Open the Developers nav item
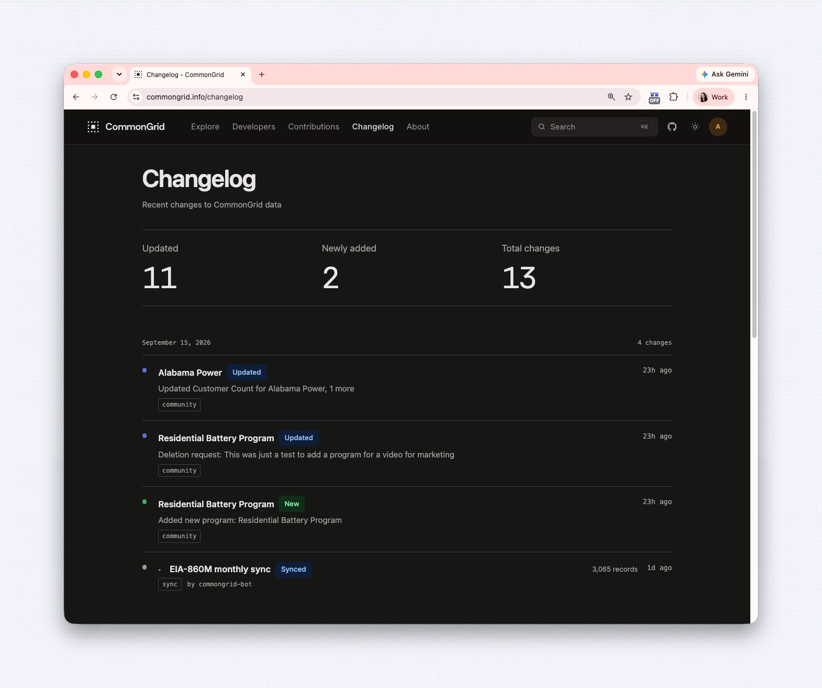The width and height of the screenshot is (822, 688). coord(254,127)
